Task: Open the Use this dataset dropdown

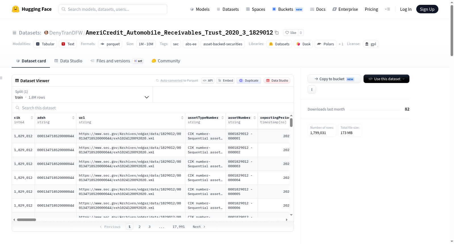Action: (386, 79)
